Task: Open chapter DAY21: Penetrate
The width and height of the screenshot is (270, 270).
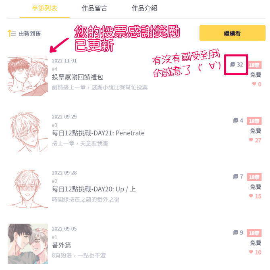Action: pyautogui.click(x=98, y=133)
